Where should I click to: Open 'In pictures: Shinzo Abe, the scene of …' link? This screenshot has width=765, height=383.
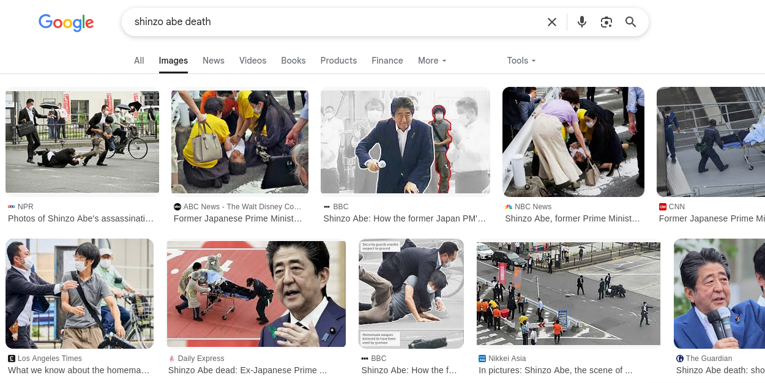pyautogui.click(x=556, y=370)
